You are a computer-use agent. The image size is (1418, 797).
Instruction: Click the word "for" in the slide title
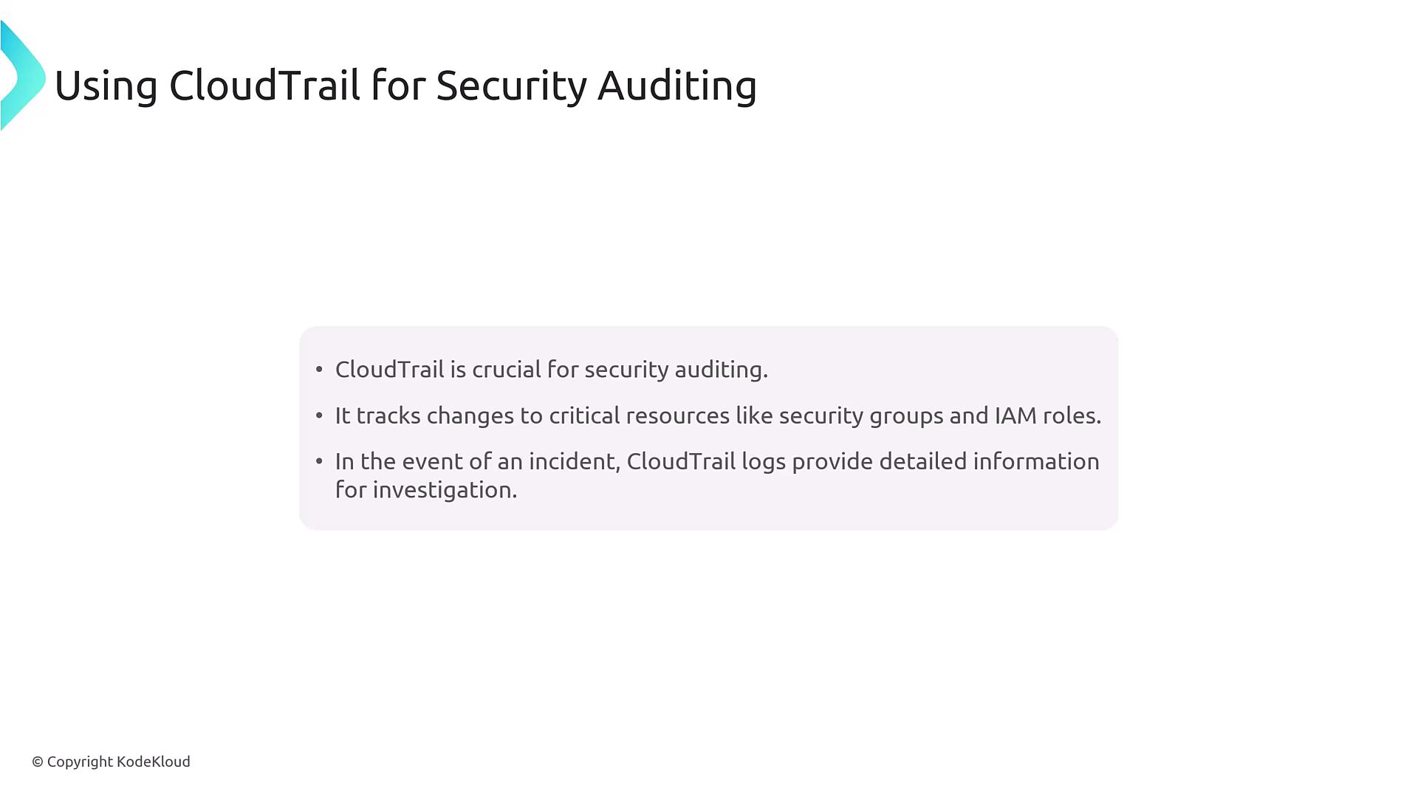[398, 86]
